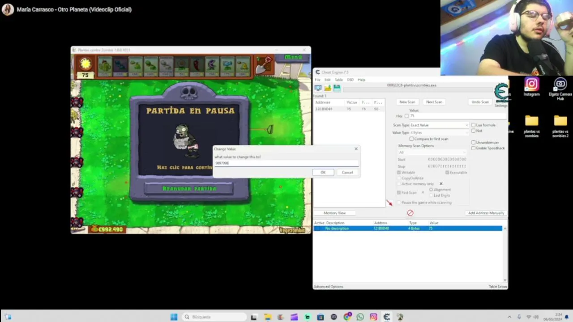This screenshot has height=322, width=573.
Task: Click the red arrow add-to-list icon
Action: tap(389, 203)
